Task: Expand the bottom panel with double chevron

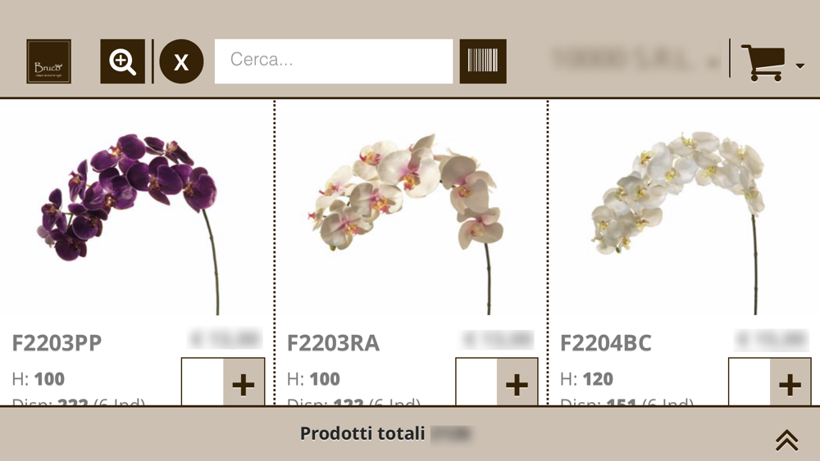Action: pyautogui.click(x=786, y=441)
